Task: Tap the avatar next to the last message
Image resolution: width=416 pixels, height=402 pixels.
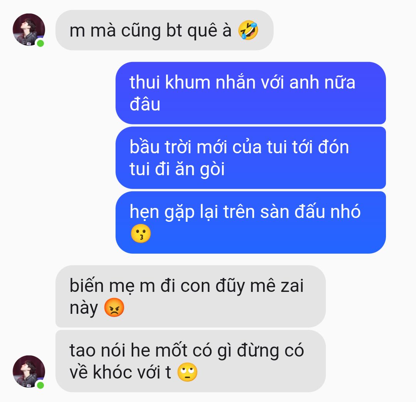Action: pos(29,371)
